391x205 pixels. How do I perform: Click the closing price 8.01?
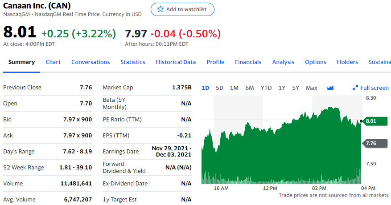pyautogui.click(x=20, y=32)
